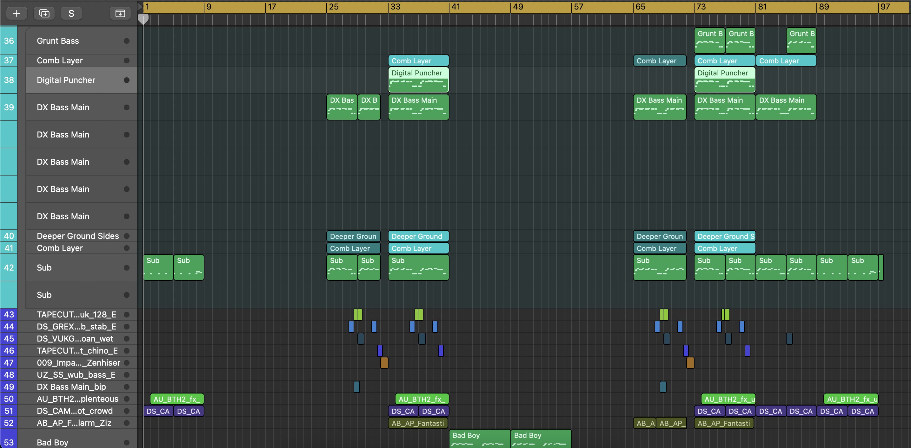Toggle the Digital Puncher track dot

tap(126, 80)
